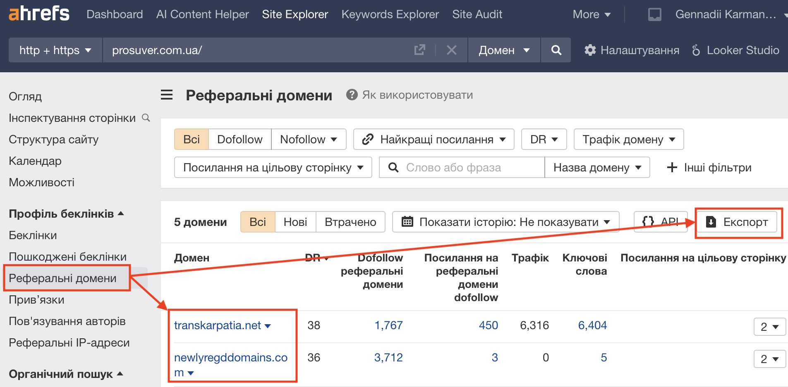Click the calendar icon in history selector
Viewport: 788px width, 387px height.
[408, 222]
